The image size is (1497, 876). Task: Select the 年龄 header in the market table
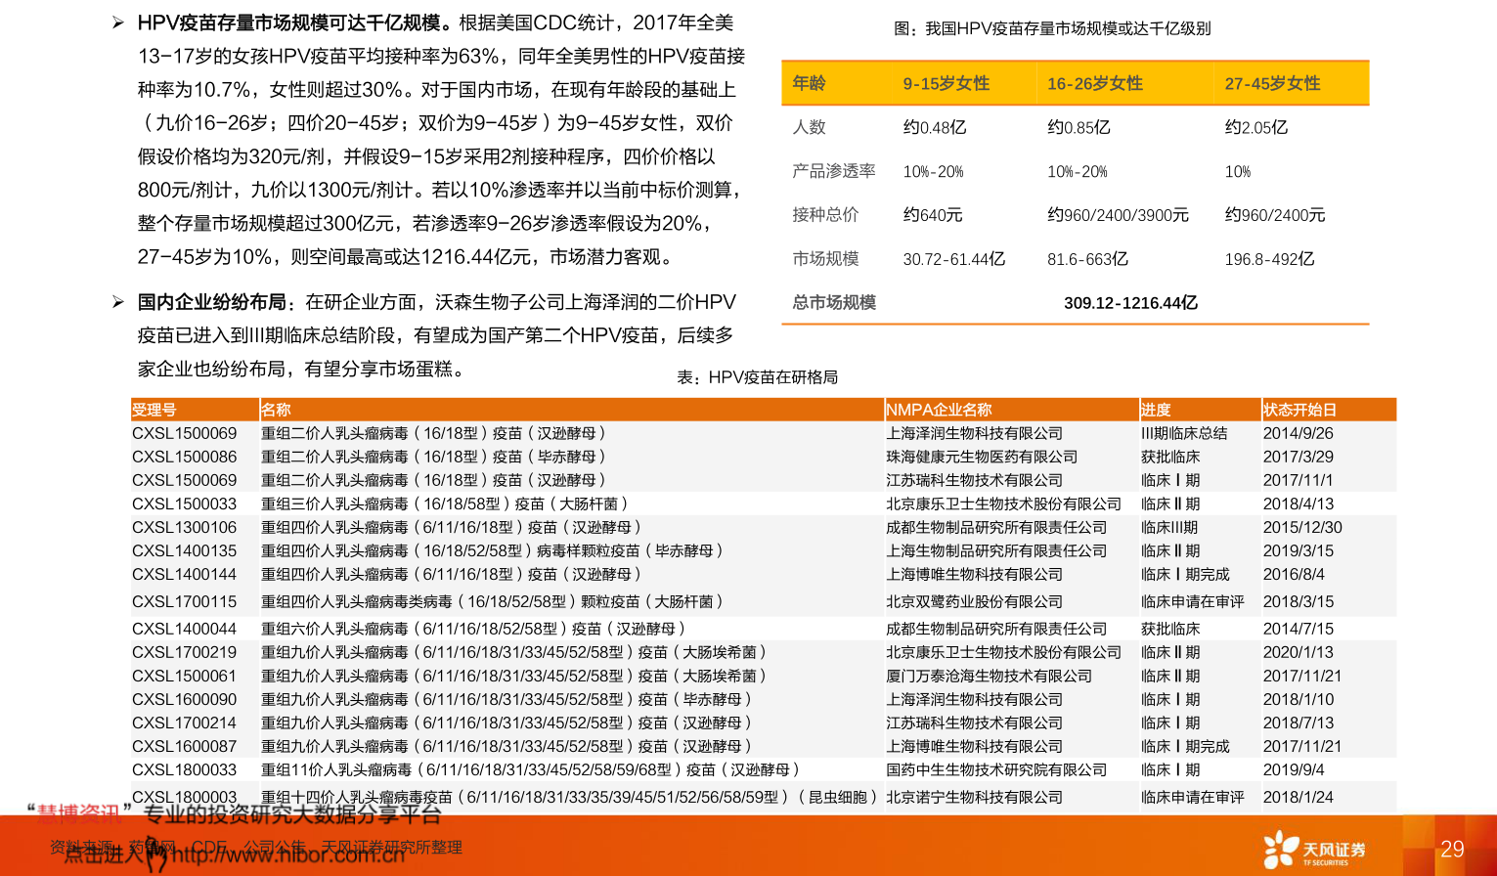(x=809, y=83)
